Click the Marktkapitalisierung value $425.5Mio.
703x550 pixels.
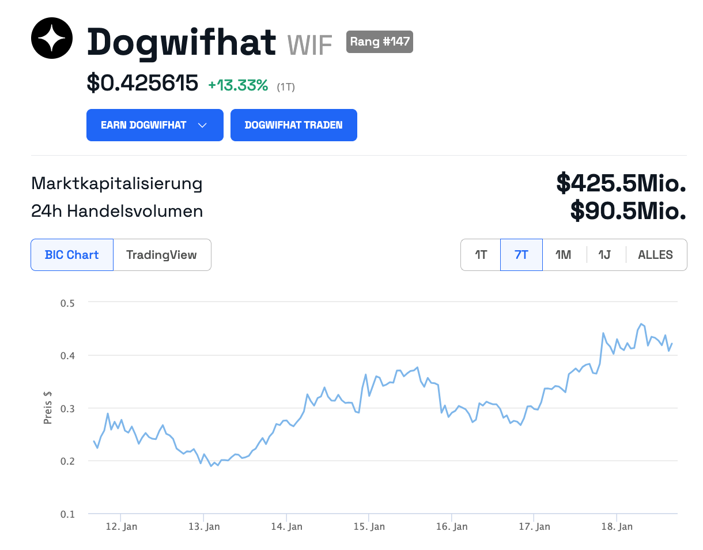click(621, 184)
